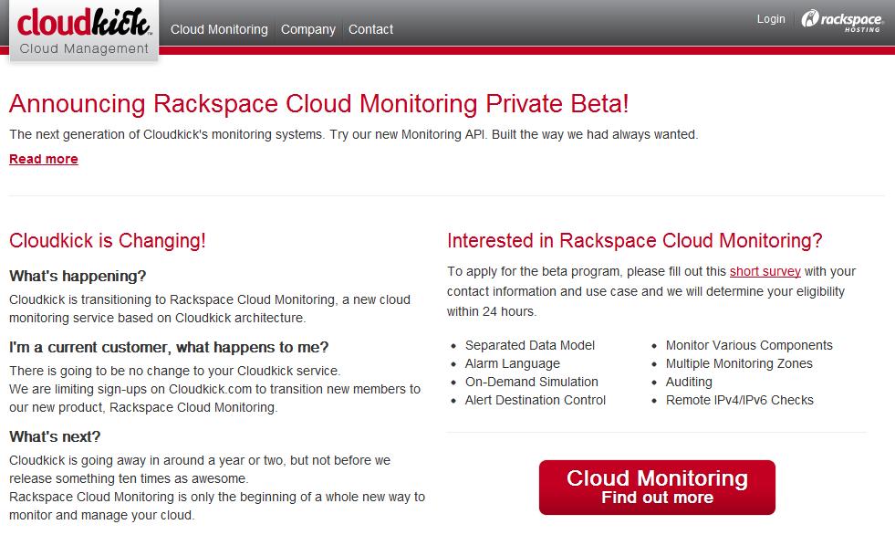Open the short survey link

[x=765, y=271]
